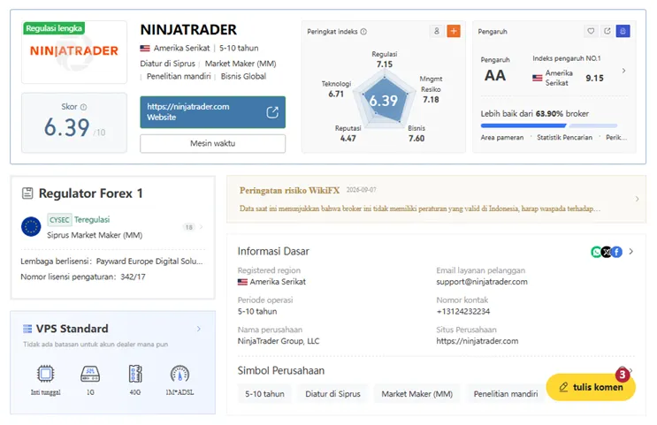The width and height of the screenshot is (657, 425).
Task: Open the ninjatrader.com Website button
Action: 213,112
